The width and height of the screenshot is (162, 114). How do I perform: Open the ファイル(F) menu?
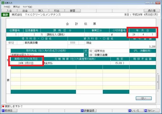(7, 7)
